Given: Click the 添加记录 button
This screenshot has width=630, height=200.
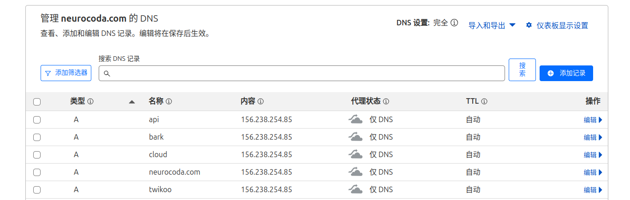Looking at the screenshot, I should tap(566, 73).
